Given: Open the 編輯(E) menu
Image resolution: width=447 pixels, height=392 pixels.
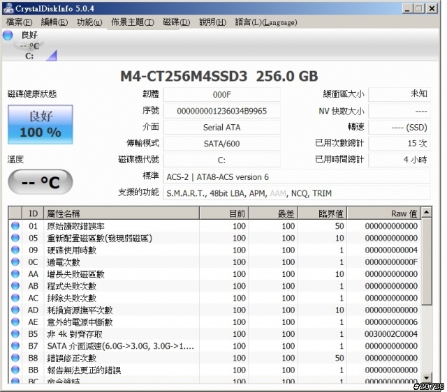Looking at the screenshot, I should click(x=54, y=22).
